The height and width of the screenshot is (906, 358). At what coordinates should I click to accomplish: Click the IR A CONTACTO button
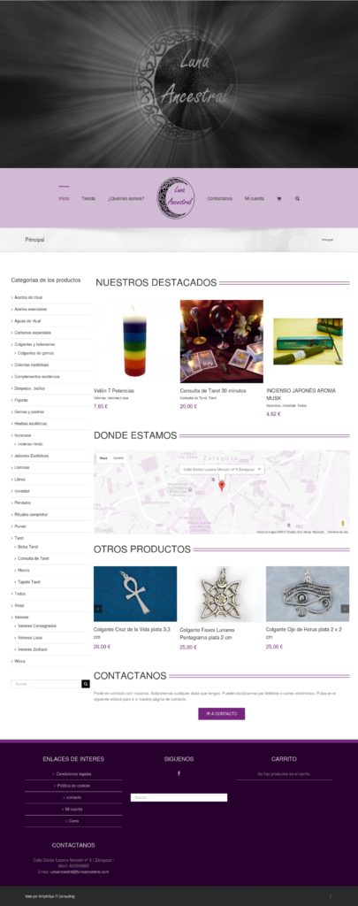222,714
